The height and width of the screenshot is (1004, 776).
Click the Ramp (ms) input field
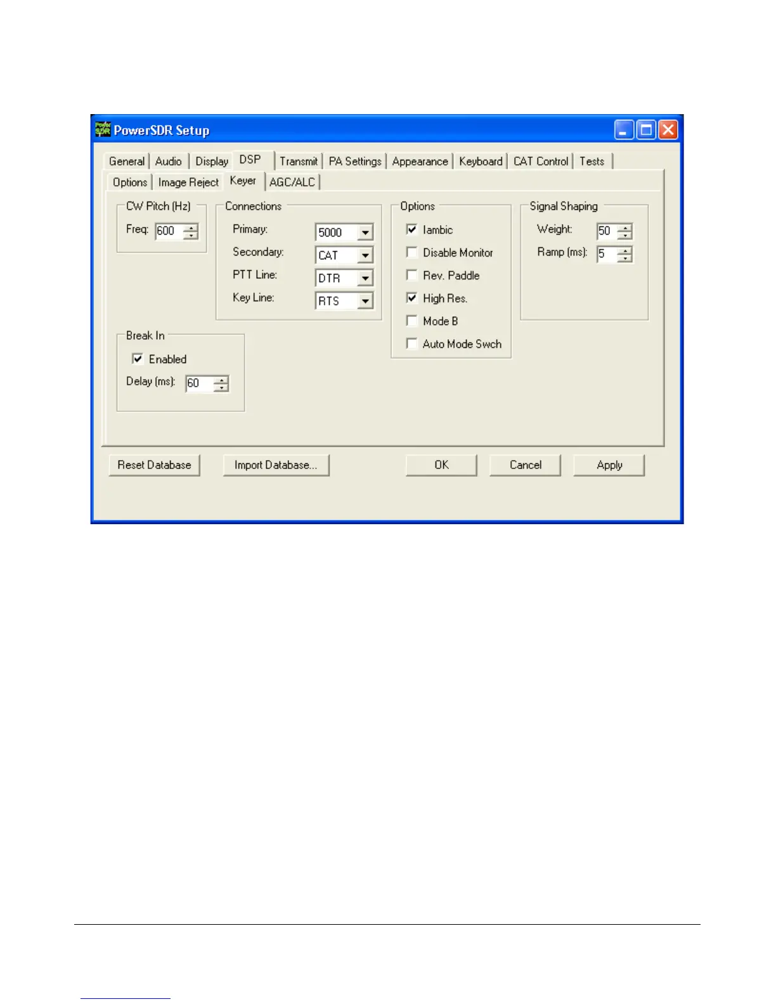[x=607, y=254]
